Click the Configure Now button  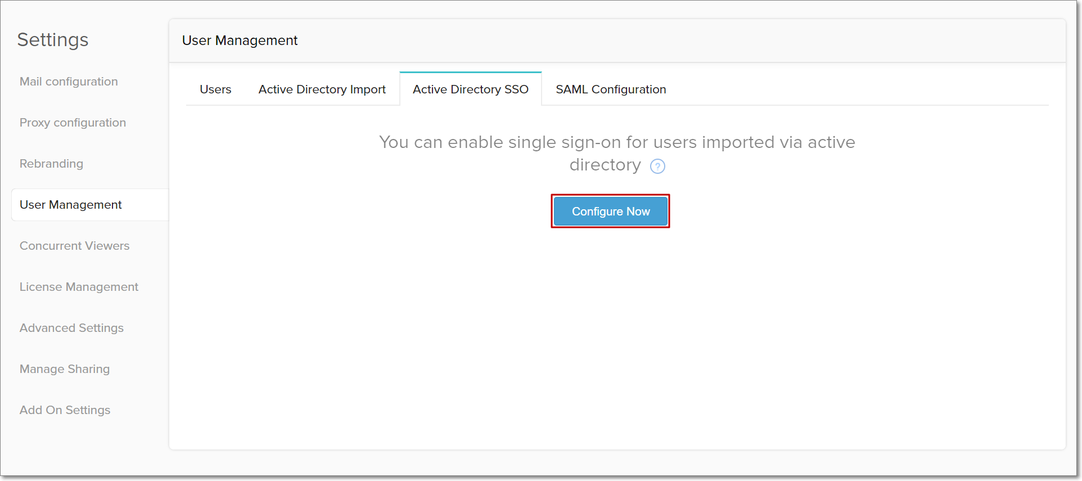611,212
